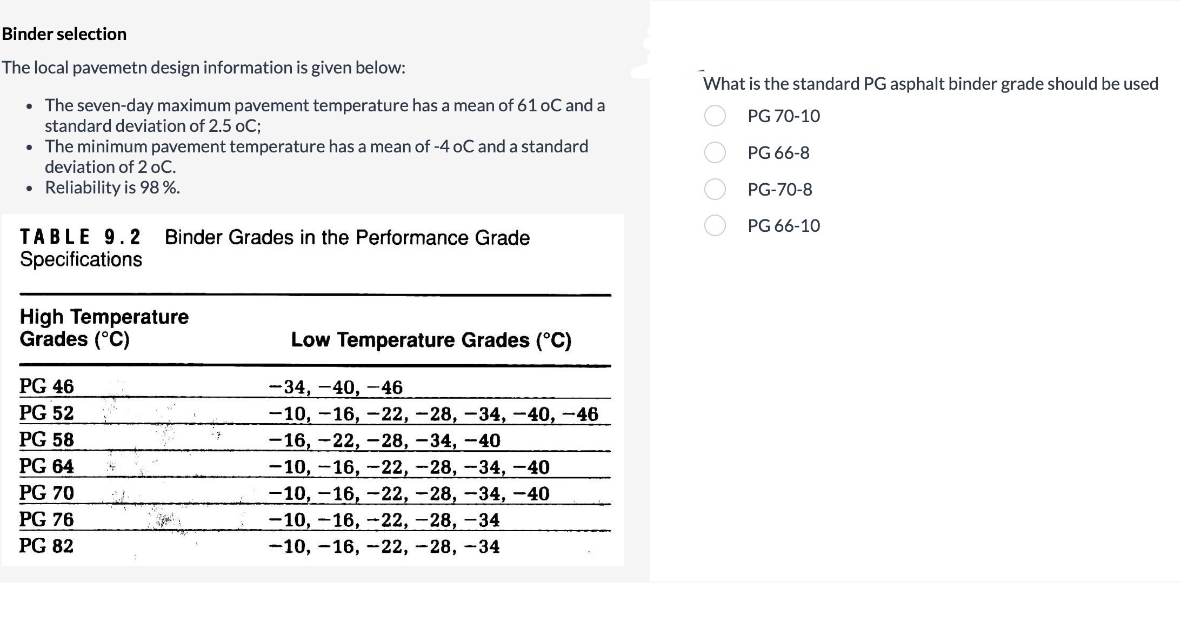
Task: Click the PG 58 row in the table
Action: tap(46, 440)
